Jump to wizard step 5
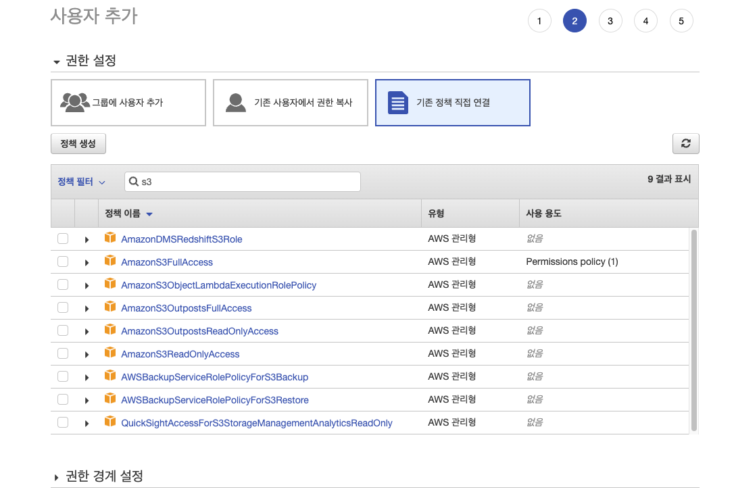The image size is (734, 500). pos(681,21)
